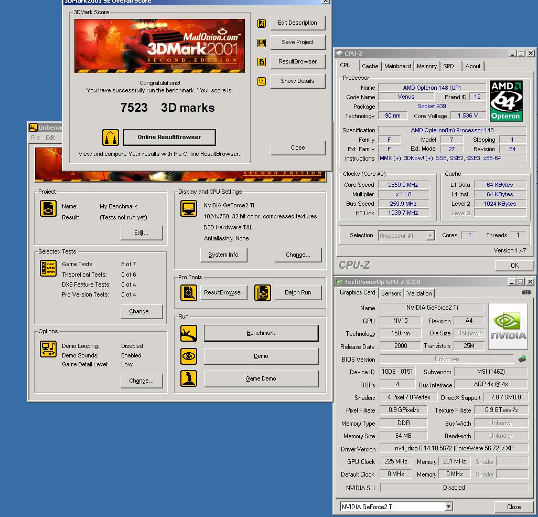Click the GPU-Z title bar icon

[x=339, y=282]
